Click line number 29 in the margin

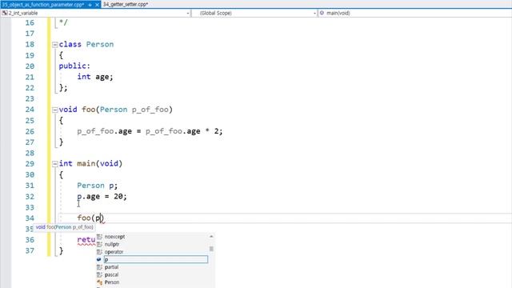[x=30, y=163]
